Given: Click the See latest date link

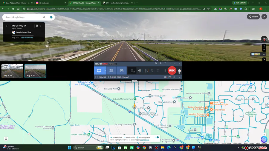Looking at the screenshot, I should click(27, 38).
